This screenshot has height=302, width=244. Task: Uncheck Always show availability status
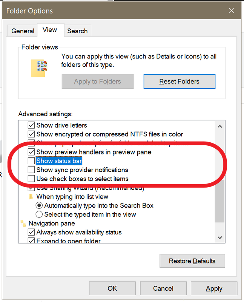(x=31, y=233)
